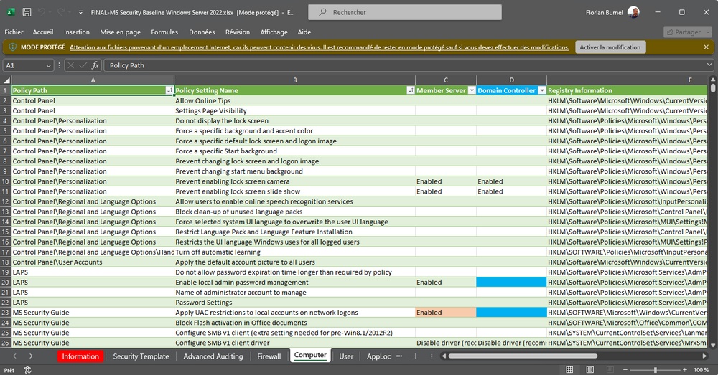Open the Member Server filter dropdown
This screenshot has width=718, height=375.
tap(472, 91)
